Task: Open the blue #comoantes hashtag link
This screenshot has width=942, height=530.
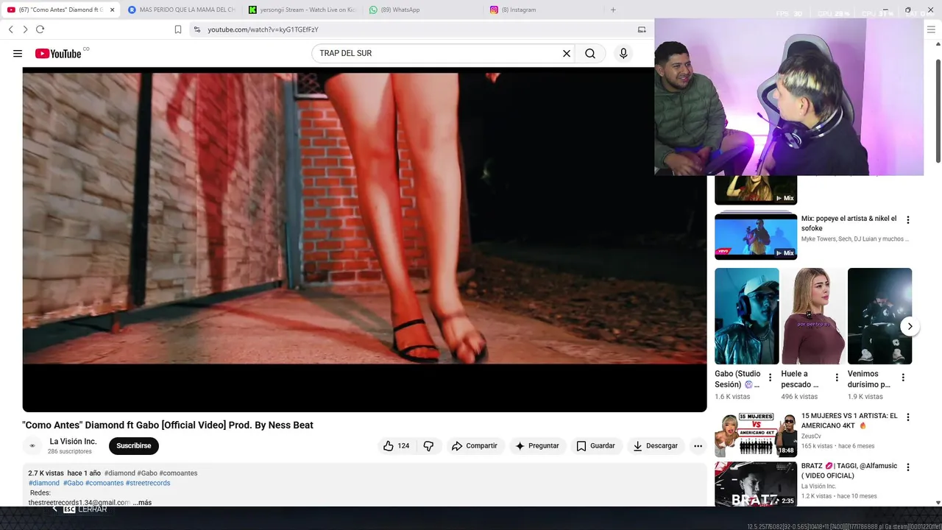Action: (x=105, y=483)
